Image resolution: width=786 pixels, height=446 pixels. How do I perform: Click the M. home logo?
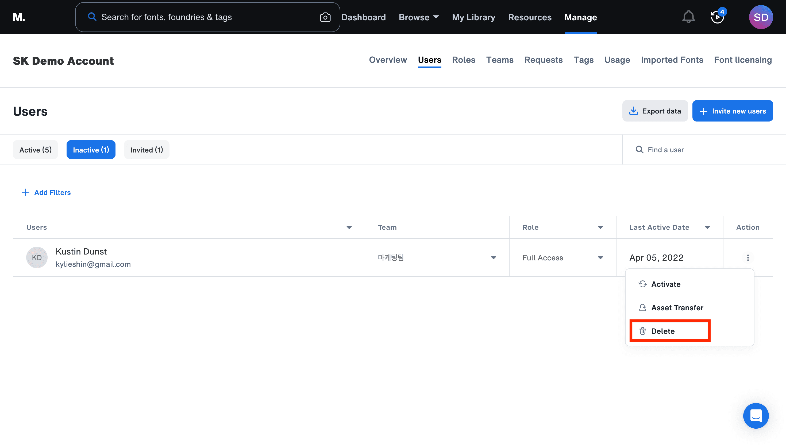pos(19,17)
